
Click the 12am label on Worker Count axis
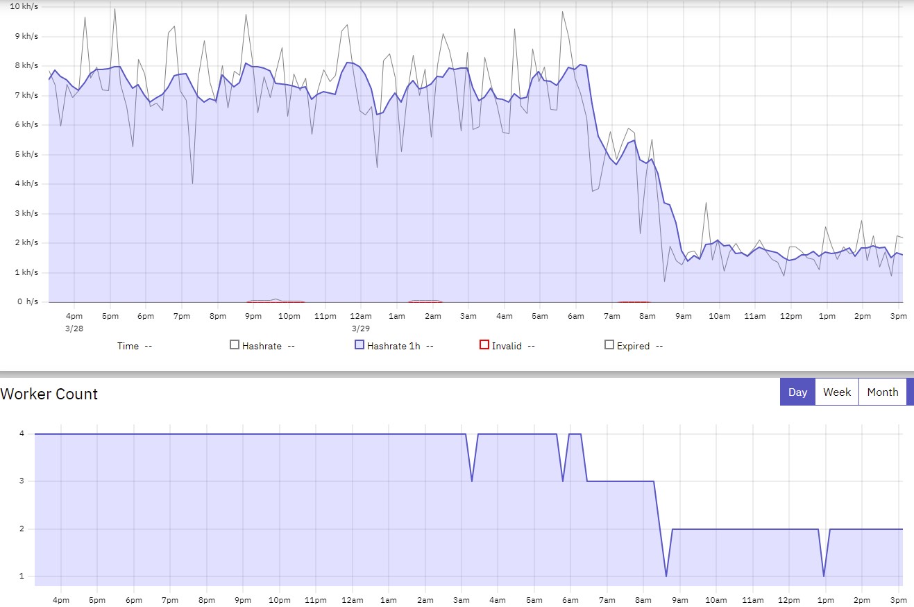(352, 600)
